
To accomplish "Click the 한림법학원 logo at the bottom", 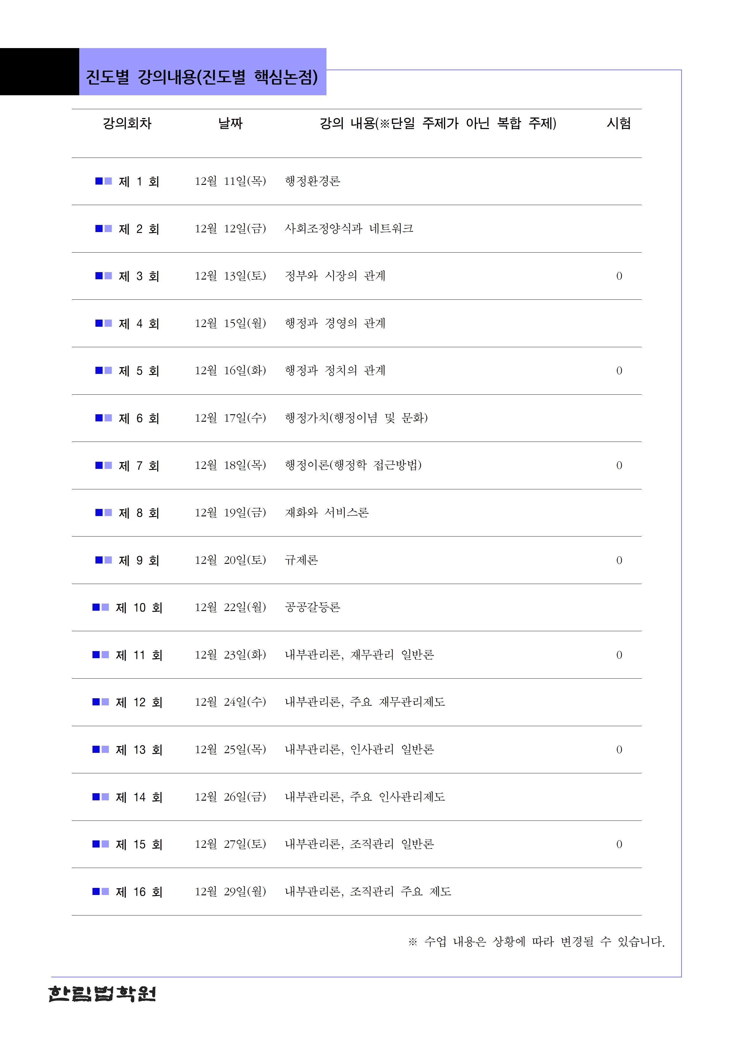I will [102, 994].
